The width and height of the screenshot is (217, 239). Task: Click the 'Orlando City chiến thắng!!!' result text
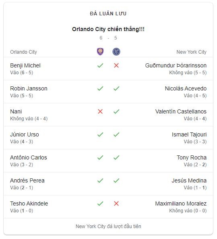(108, 29)
